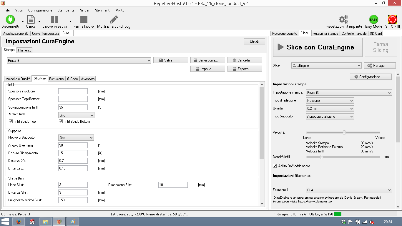Click the Salva come... button

(x=208, y=60)
